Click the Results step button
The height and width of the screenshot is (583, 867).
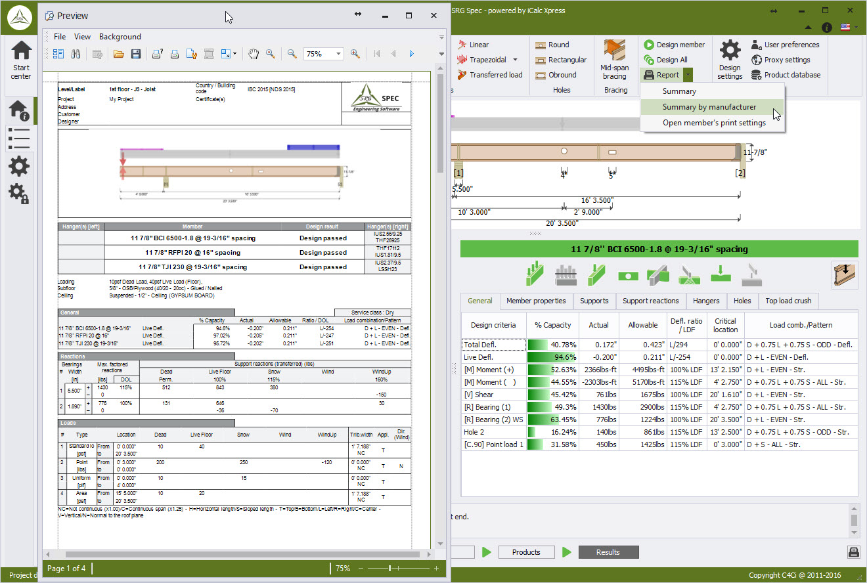(x=608, y=552)
